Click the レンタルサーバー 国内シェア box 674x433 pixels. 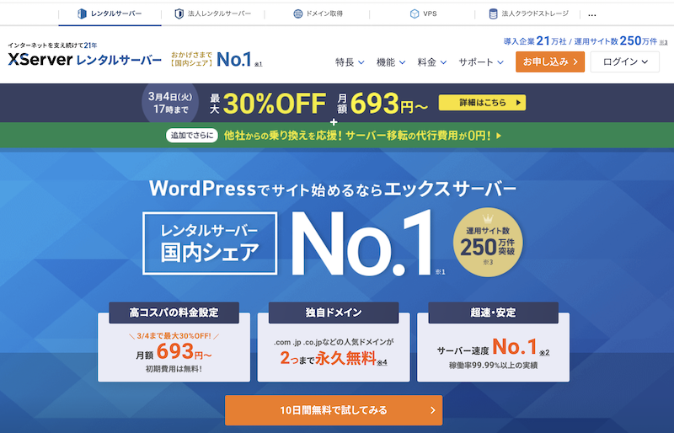click(x=210, y=243)
